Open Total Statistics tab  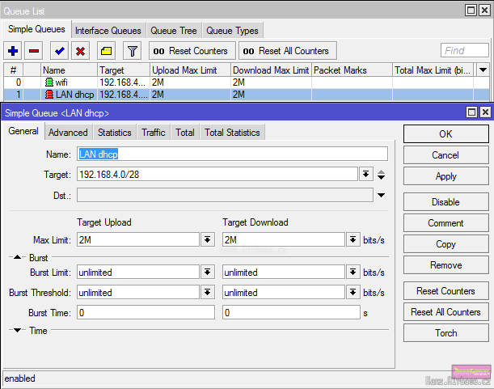[232, 133]
